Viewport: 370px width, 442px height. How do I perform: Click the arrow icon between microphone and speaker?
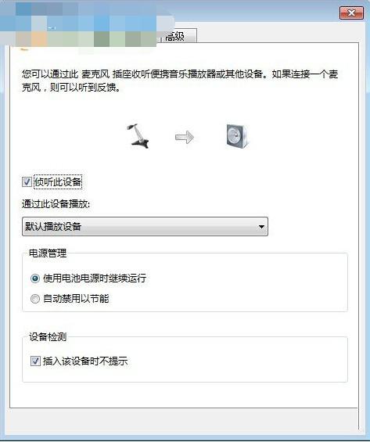pos(185,137)
